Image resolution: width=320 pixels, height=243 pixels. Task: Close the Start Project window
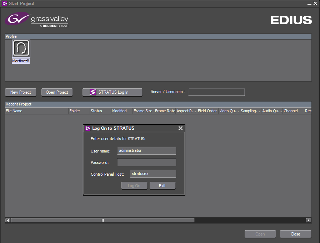pyautogui.click(x=315, y=4)
